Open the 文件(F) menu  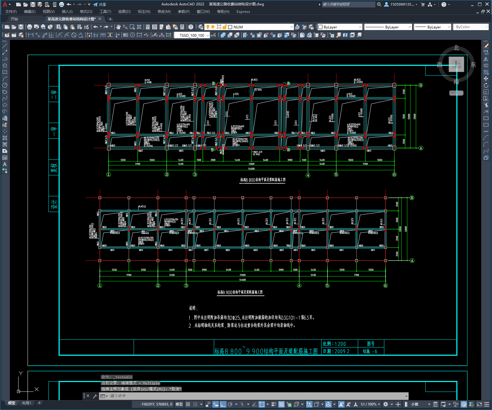11,12
